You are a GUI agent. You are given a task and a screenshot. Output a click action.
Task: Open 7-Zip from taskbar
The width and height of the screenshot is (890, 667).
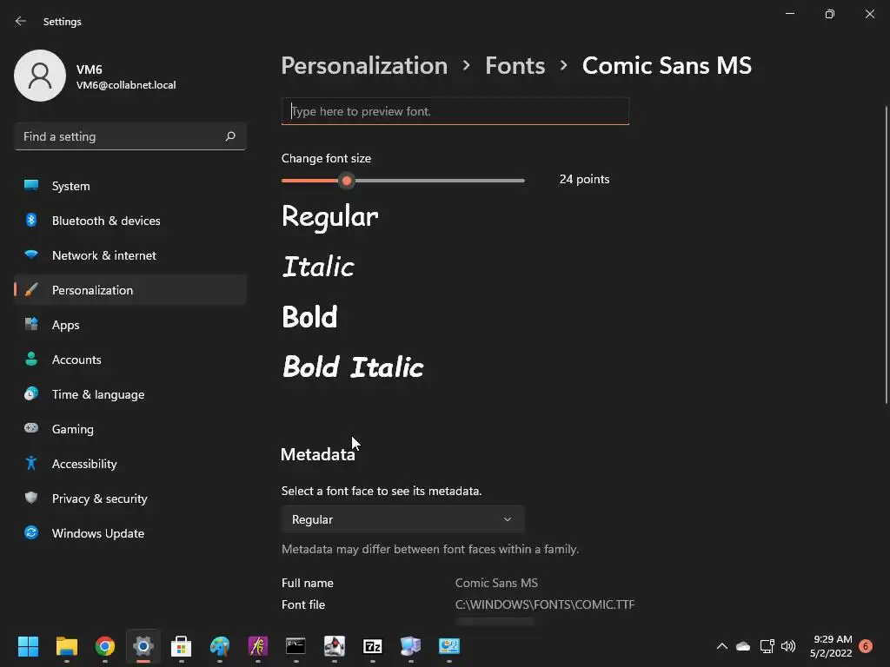coord(372,646)
